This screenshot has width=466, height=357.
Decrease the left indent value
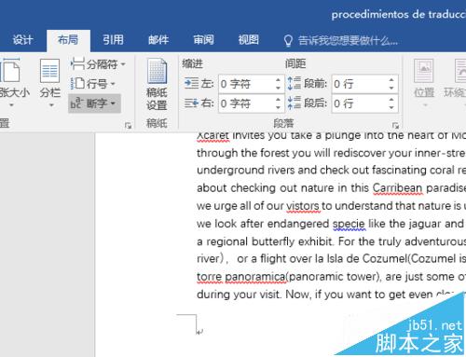[x=279, y=88]
